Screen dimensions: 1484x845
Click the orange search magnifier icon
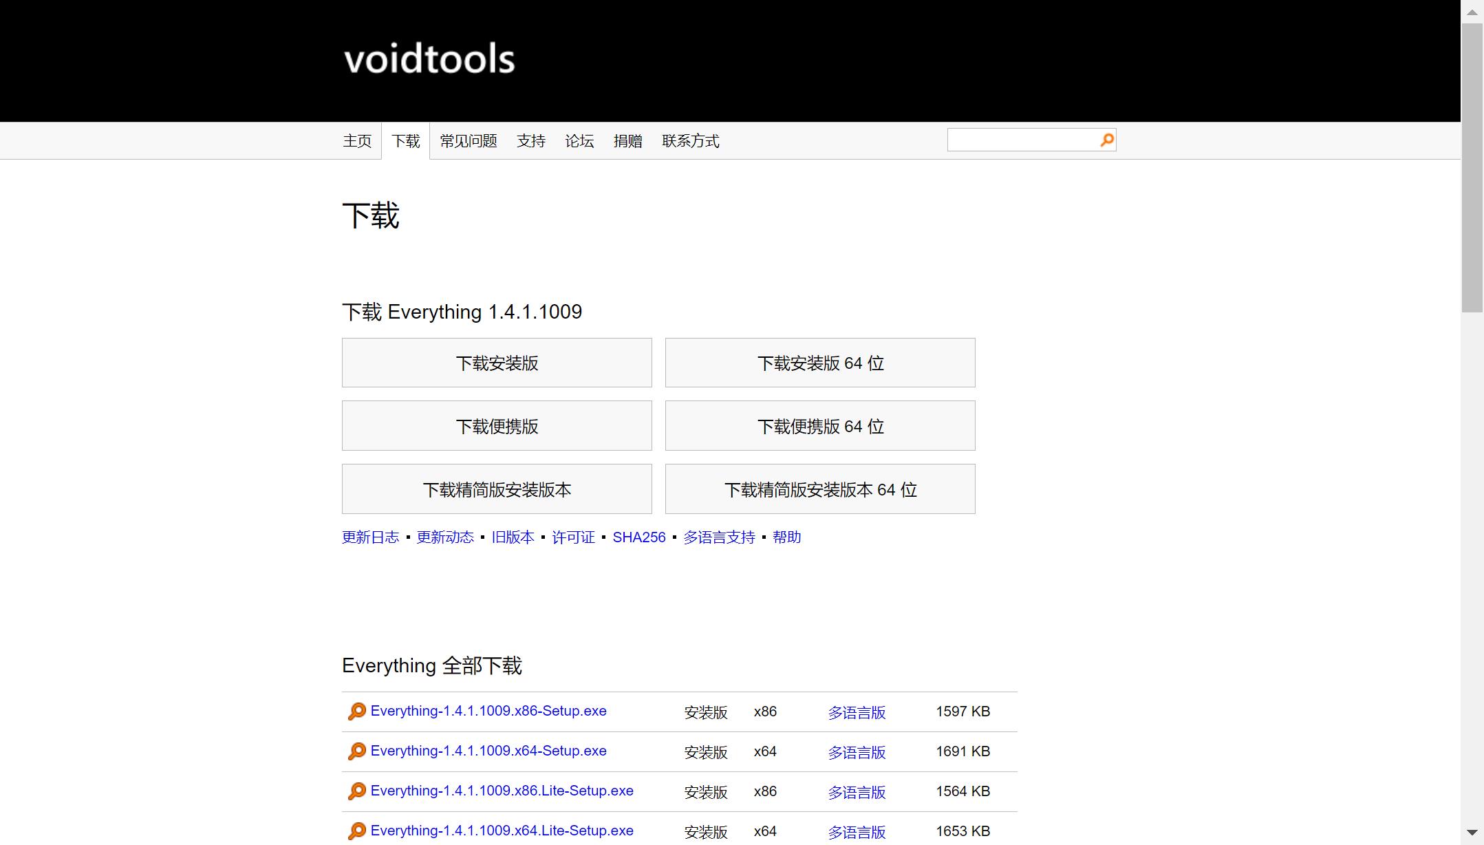1106,140
